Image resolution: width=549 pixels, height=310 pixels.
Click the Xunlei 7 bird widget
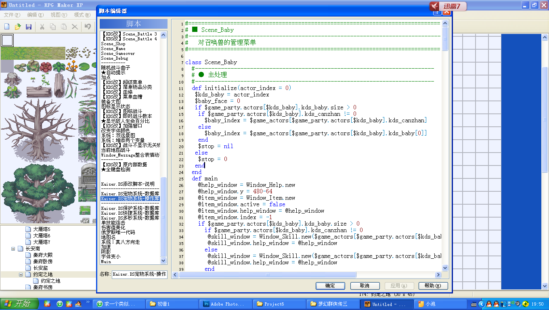pyautogui.click(x=448, y=6)
